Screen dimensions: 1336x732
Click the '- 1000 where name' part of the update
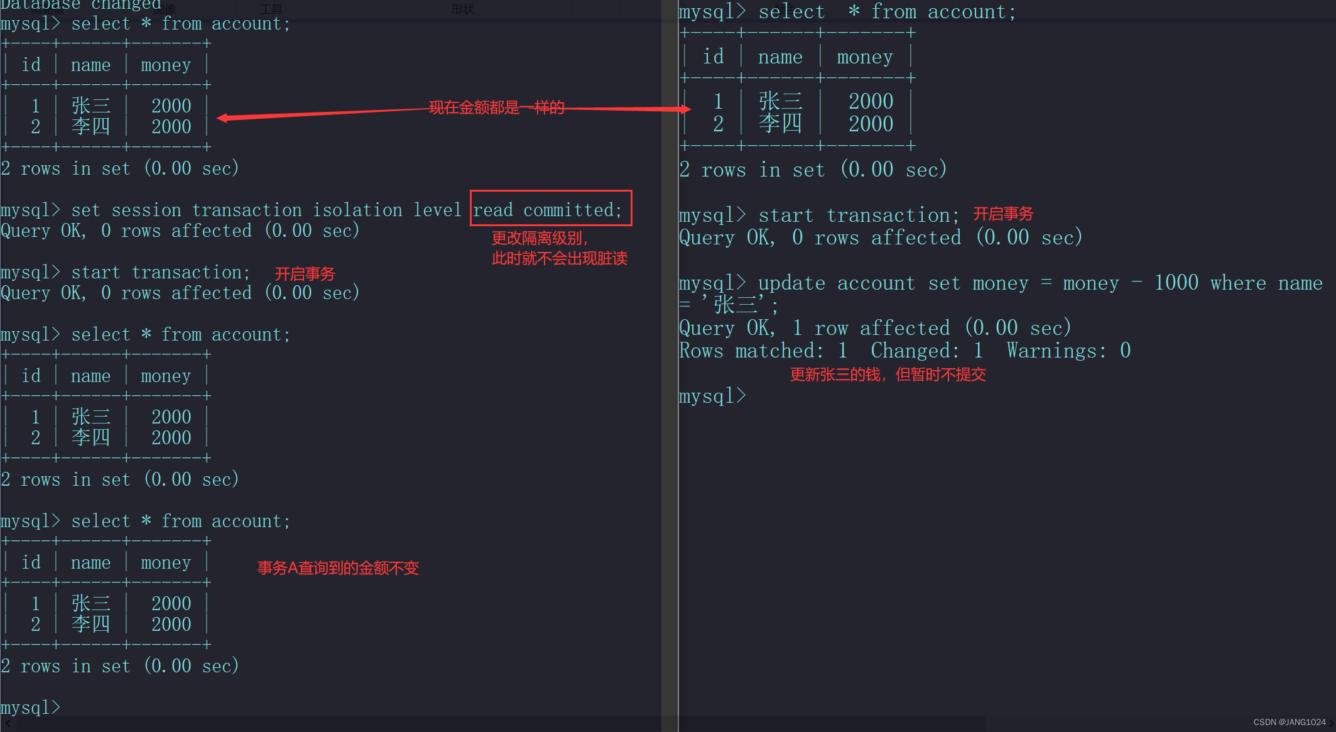tap(1227, 283)
